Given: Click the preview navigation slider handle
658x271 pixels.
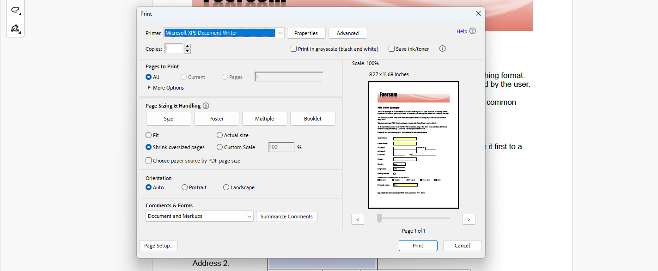Looking at the screenshot, I should [x=379, y=219].
